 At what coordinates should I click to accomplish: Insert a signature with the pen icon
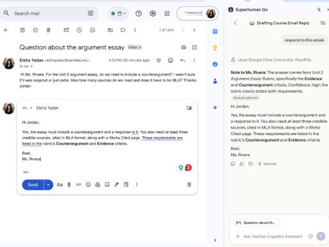(116, 184)
